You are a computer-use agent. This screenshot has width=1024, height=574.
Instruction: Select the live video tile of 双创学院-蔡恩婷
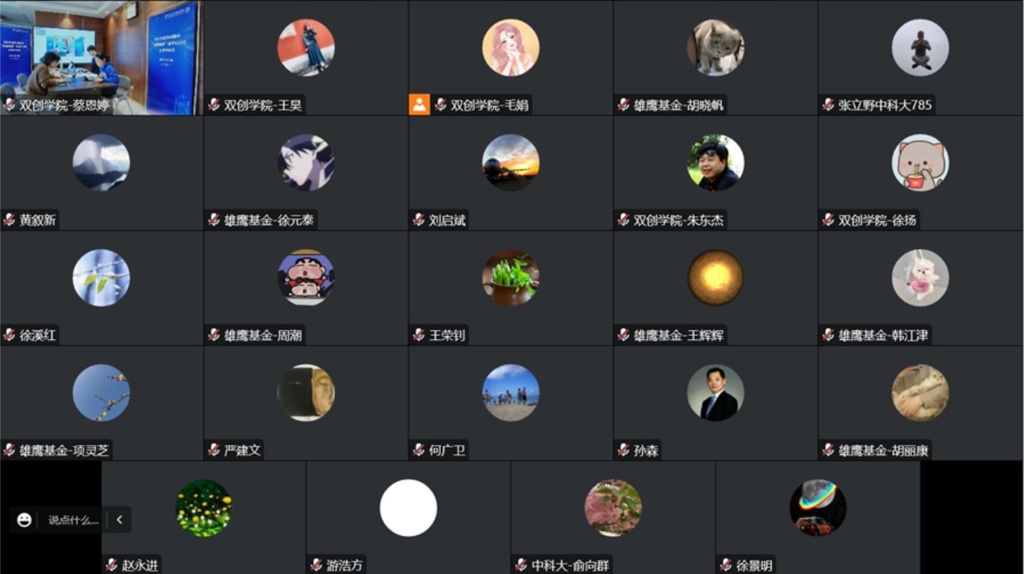(x=101, y=58)
